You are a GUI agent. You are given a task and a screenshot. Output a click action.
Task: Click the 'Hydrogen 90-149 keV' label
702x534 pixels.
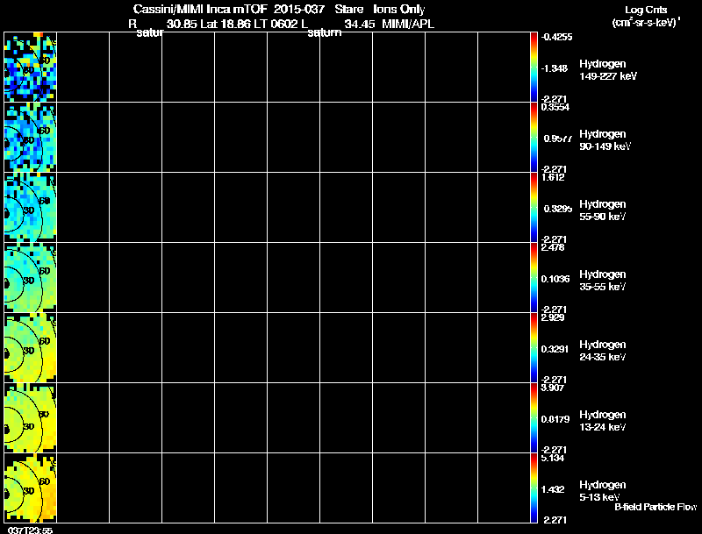click(605, 140)
